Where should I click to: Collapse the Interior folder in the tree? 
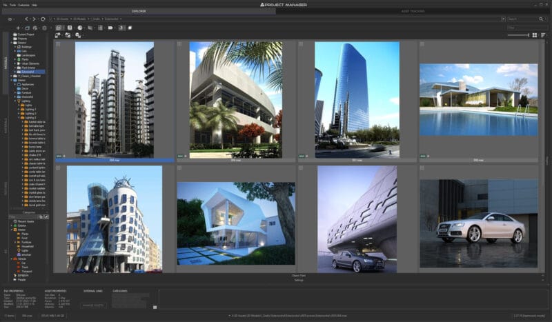coord(12,80)
